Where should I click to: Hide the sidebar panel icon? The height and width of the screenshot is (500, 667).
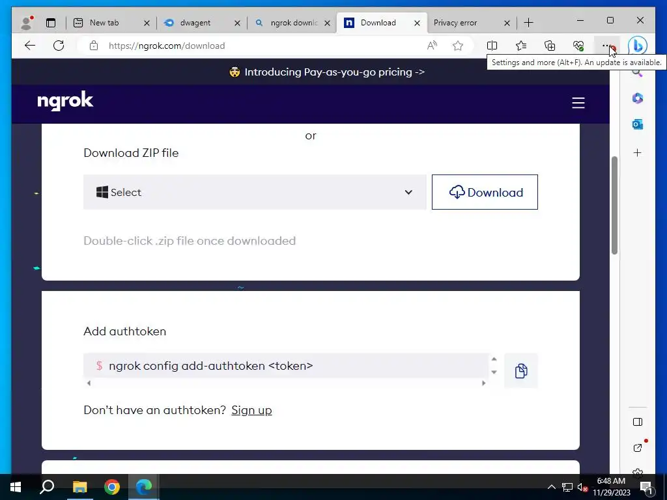point(637,422)
